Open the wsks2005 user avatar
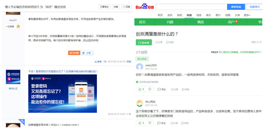Viewport: 264px width, 129px height. (139, 67)
